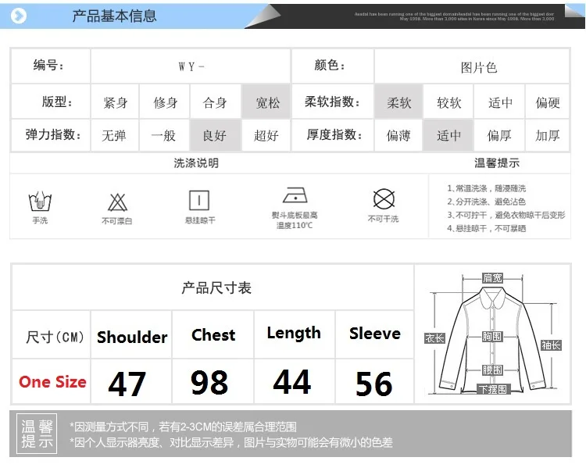Viewport: 586px width, 468px height.
Task: Click the 胸围 label on shirt diagram
Action: (x=492, y=337)
